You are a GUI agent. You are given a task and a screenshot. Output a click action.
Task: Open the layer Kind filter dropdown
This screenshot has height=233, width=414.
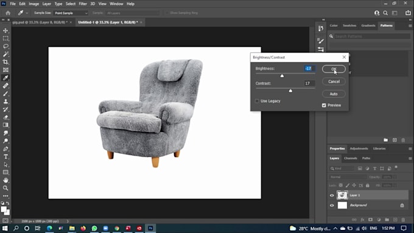point(342,169)
